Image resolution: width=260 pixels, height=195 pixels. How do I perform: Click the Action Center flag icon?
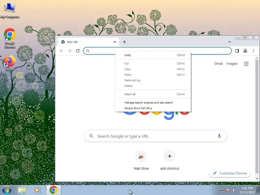click(x=228, y=190)
